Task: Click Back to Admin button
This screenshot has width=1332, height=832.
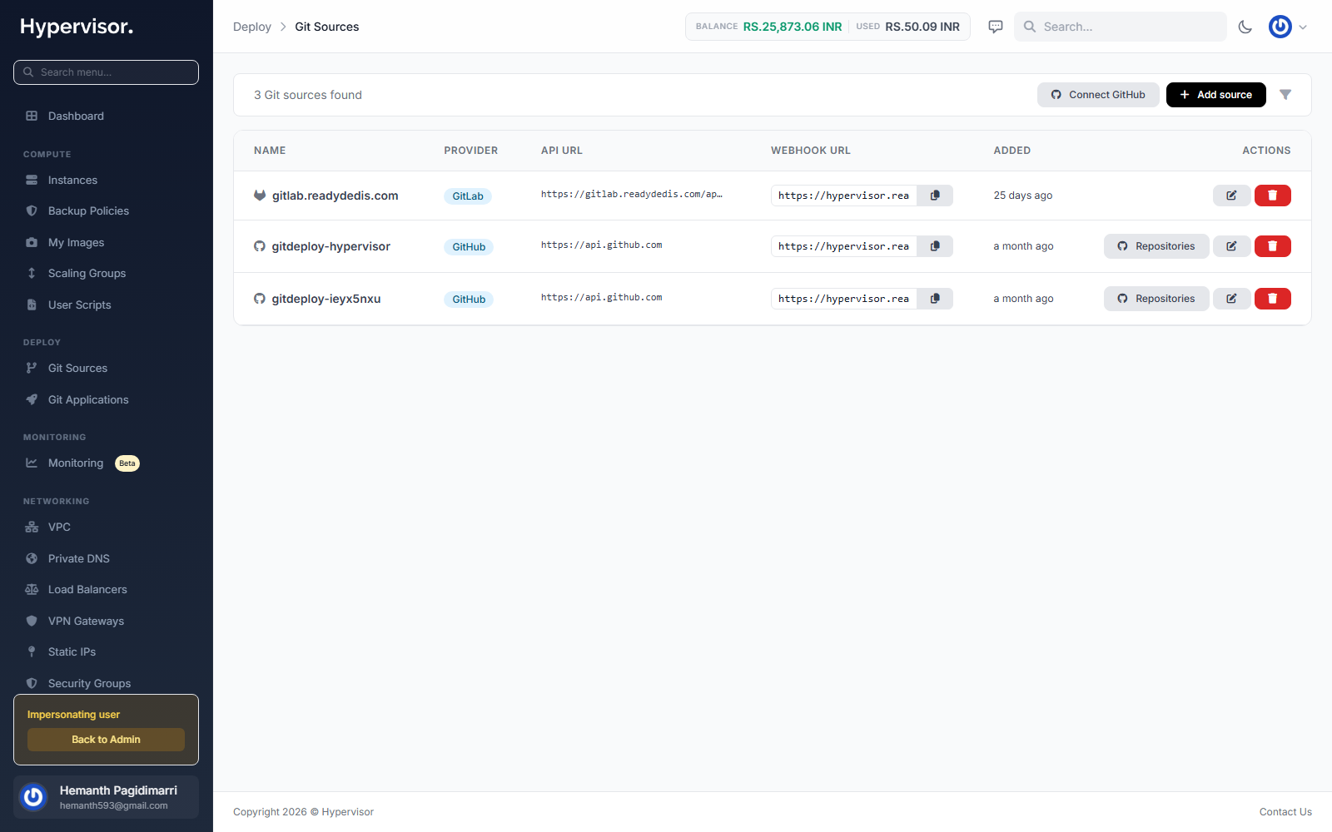Action: [106, 740]
